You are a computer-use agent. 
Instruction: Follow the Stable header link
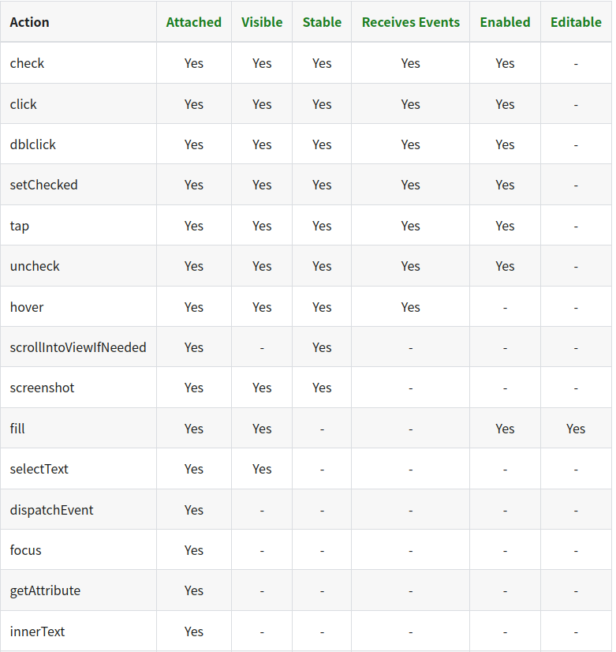[x=322, y=22]
